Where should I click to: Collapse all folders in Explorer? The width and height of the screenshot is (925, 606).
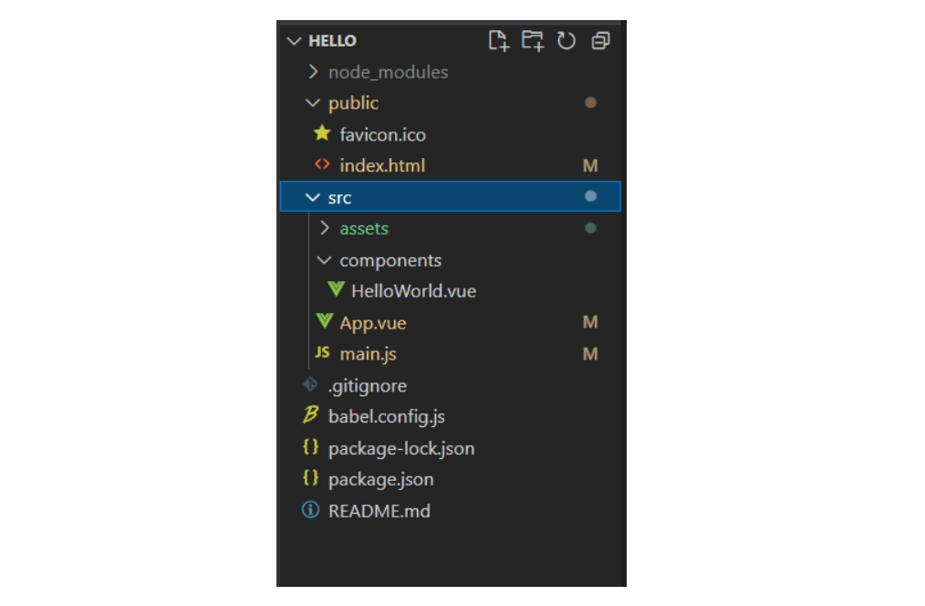[600, 40]
